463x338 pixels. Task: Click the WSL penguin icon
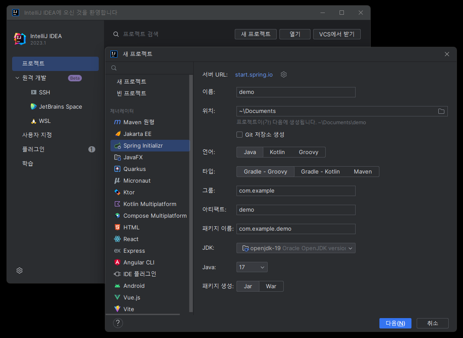tap(34, 121)
